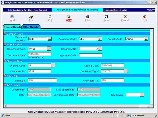Click the 'Weight and Measurement Recording' header text
Viewport: 158px width, 118px height.
pos(77,10)
